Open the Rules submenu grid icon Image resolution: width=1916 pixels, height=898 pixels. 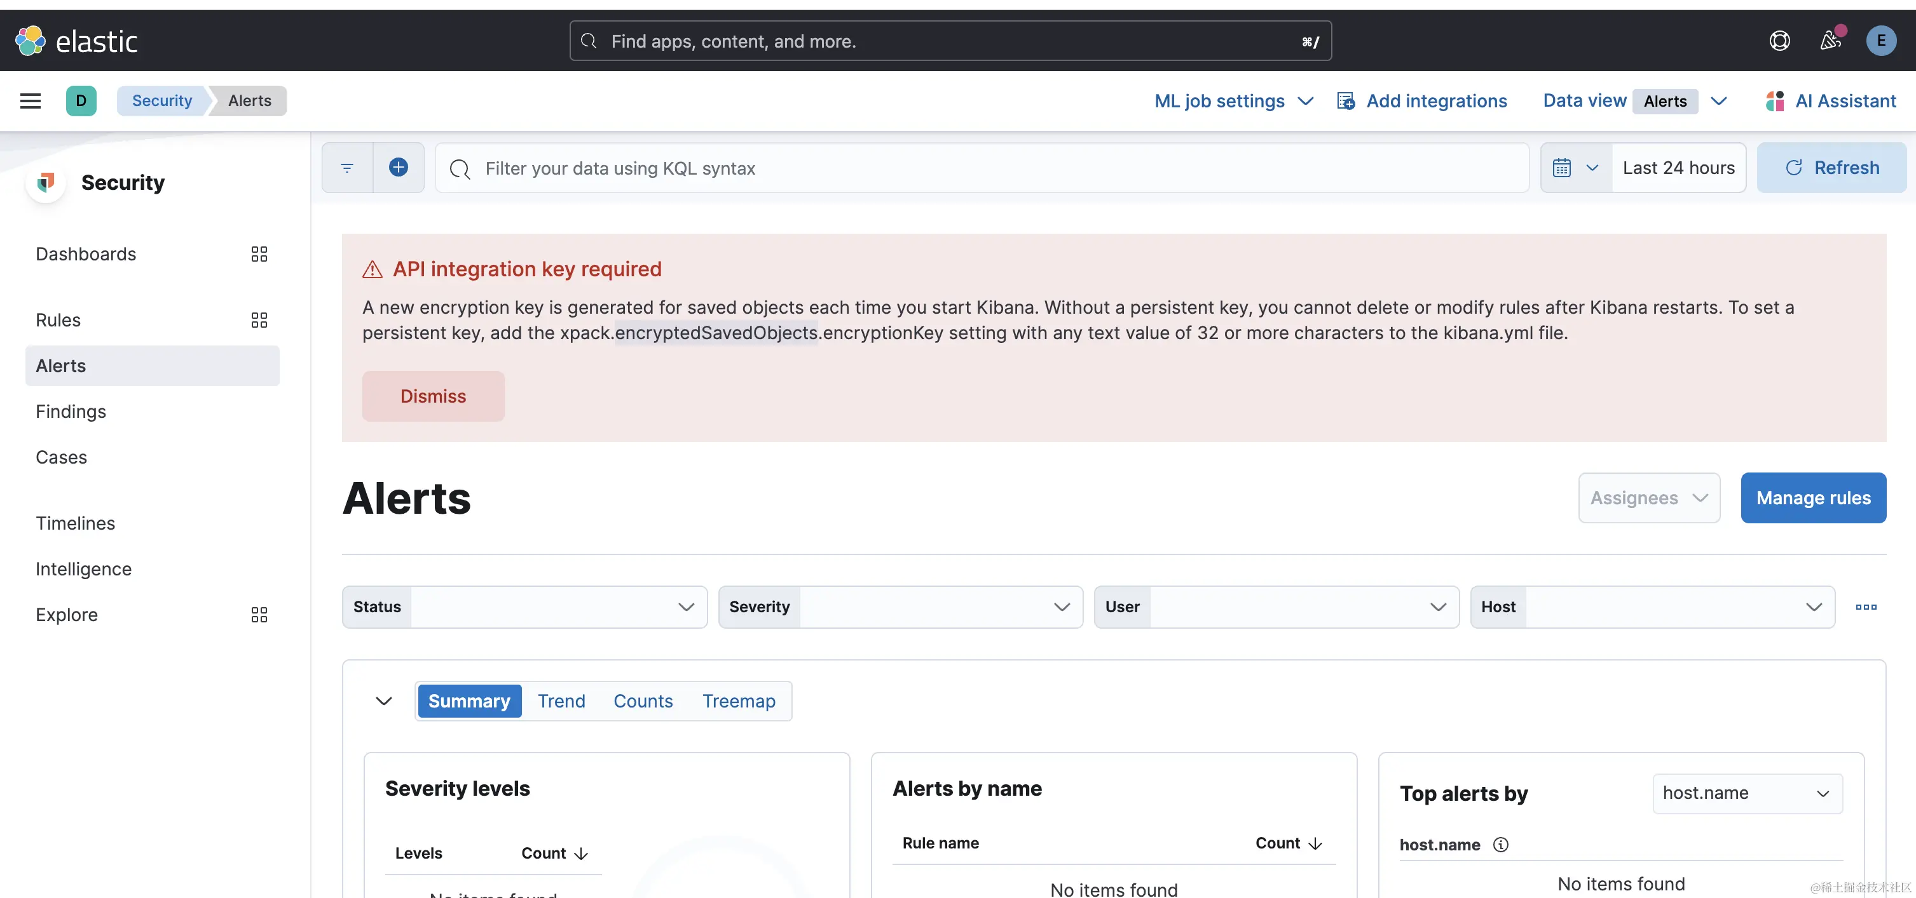[x=259, y=320]
